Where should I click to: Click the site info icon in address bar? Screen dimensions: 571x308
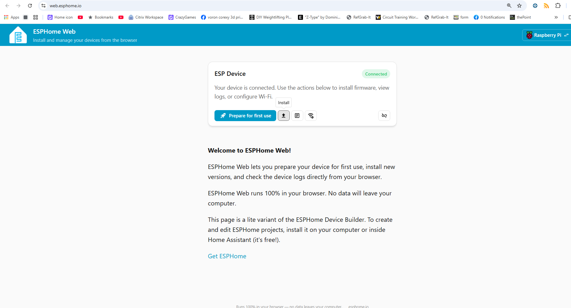pyautogui.click(x=43, y=6)
